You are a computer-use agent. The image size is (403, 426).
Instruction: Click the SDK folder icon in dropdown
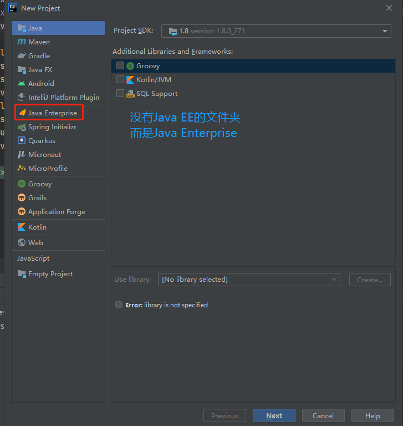click(x=173, y=31)
